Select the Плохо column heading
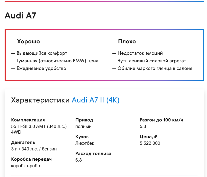The height and width of the screenshot is (177, 207). coord(127,41)
